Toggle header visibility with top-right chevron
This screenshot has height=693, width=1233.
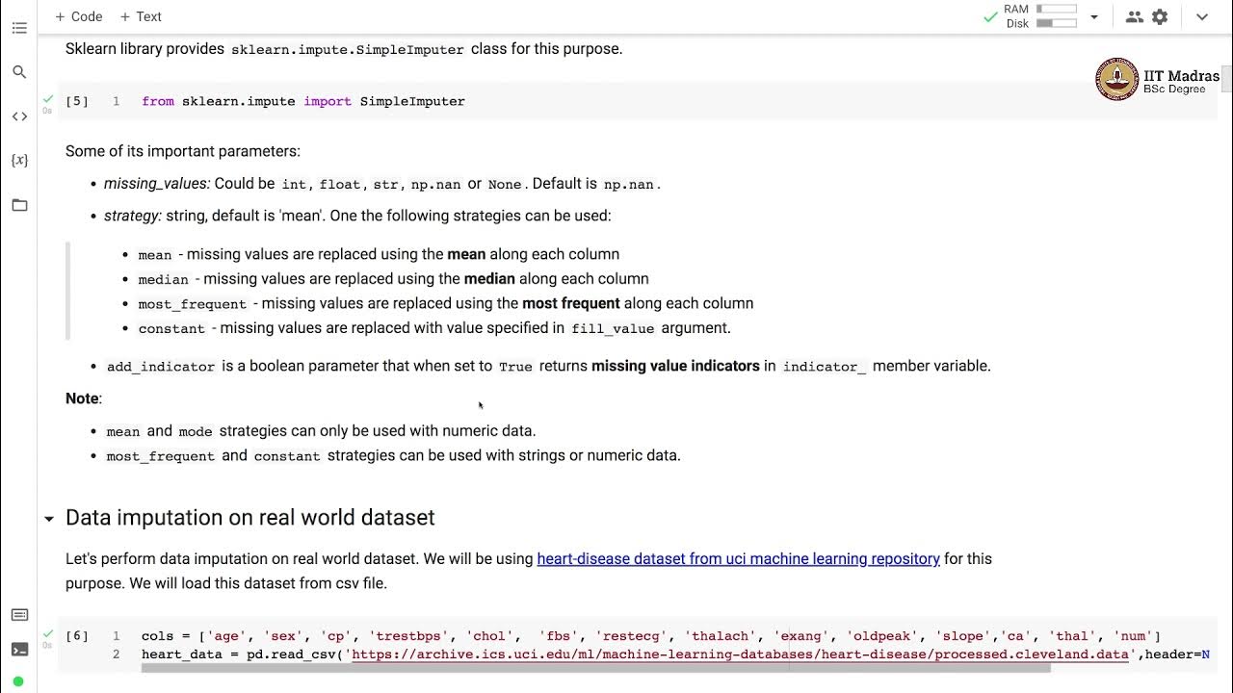click(1202, 16)
